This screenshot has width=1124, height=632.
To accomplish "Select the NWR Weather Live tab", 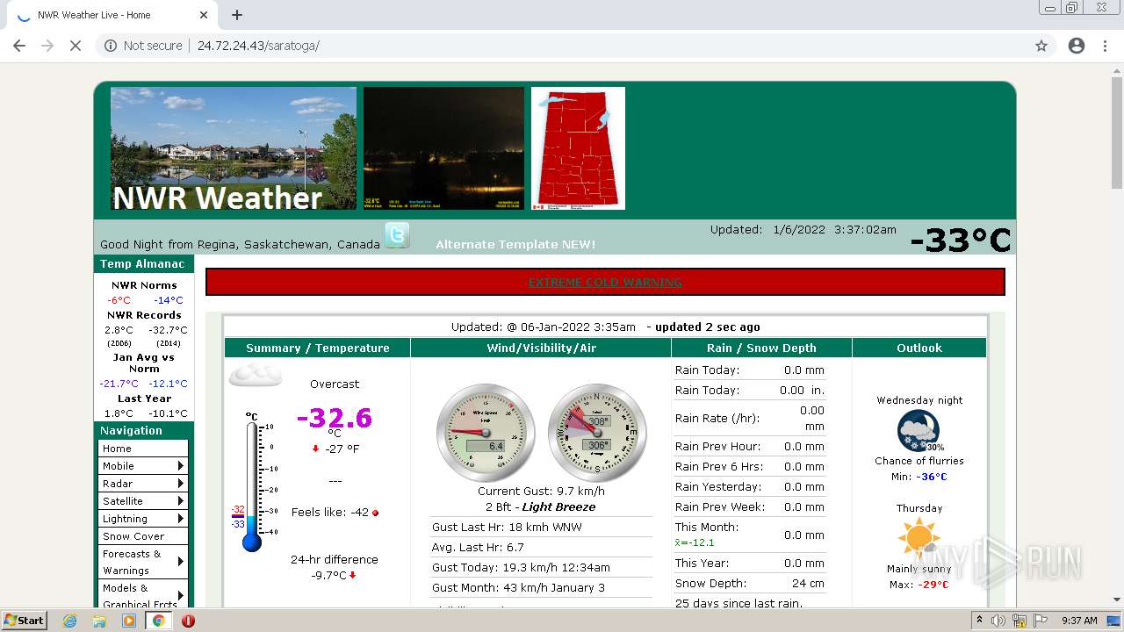I will (x=112, y=15).
